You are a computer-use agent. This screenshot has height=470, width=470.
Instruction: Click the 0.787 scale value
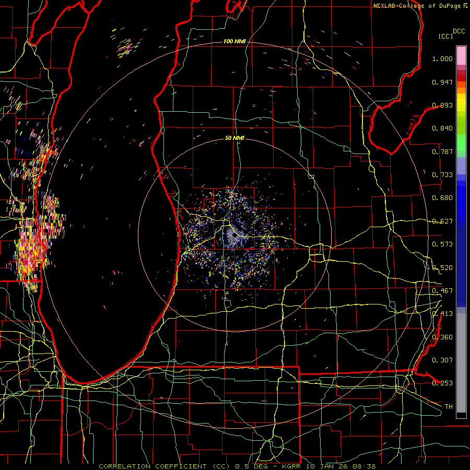pos(442,151)
